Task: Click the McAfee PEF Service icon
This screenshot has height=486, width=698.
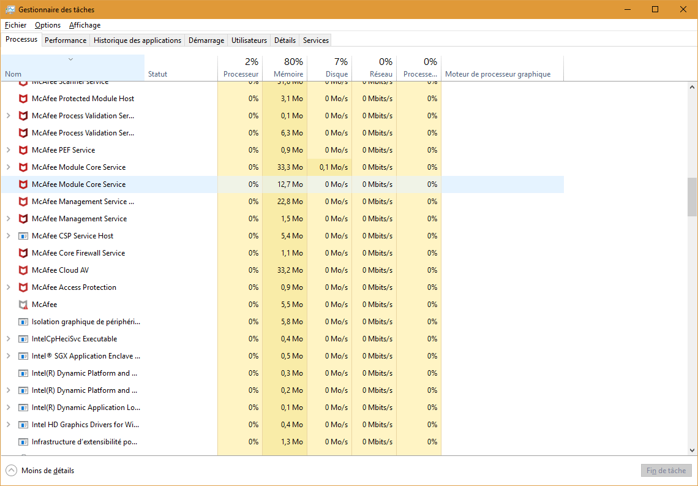Action: (23, 150)
